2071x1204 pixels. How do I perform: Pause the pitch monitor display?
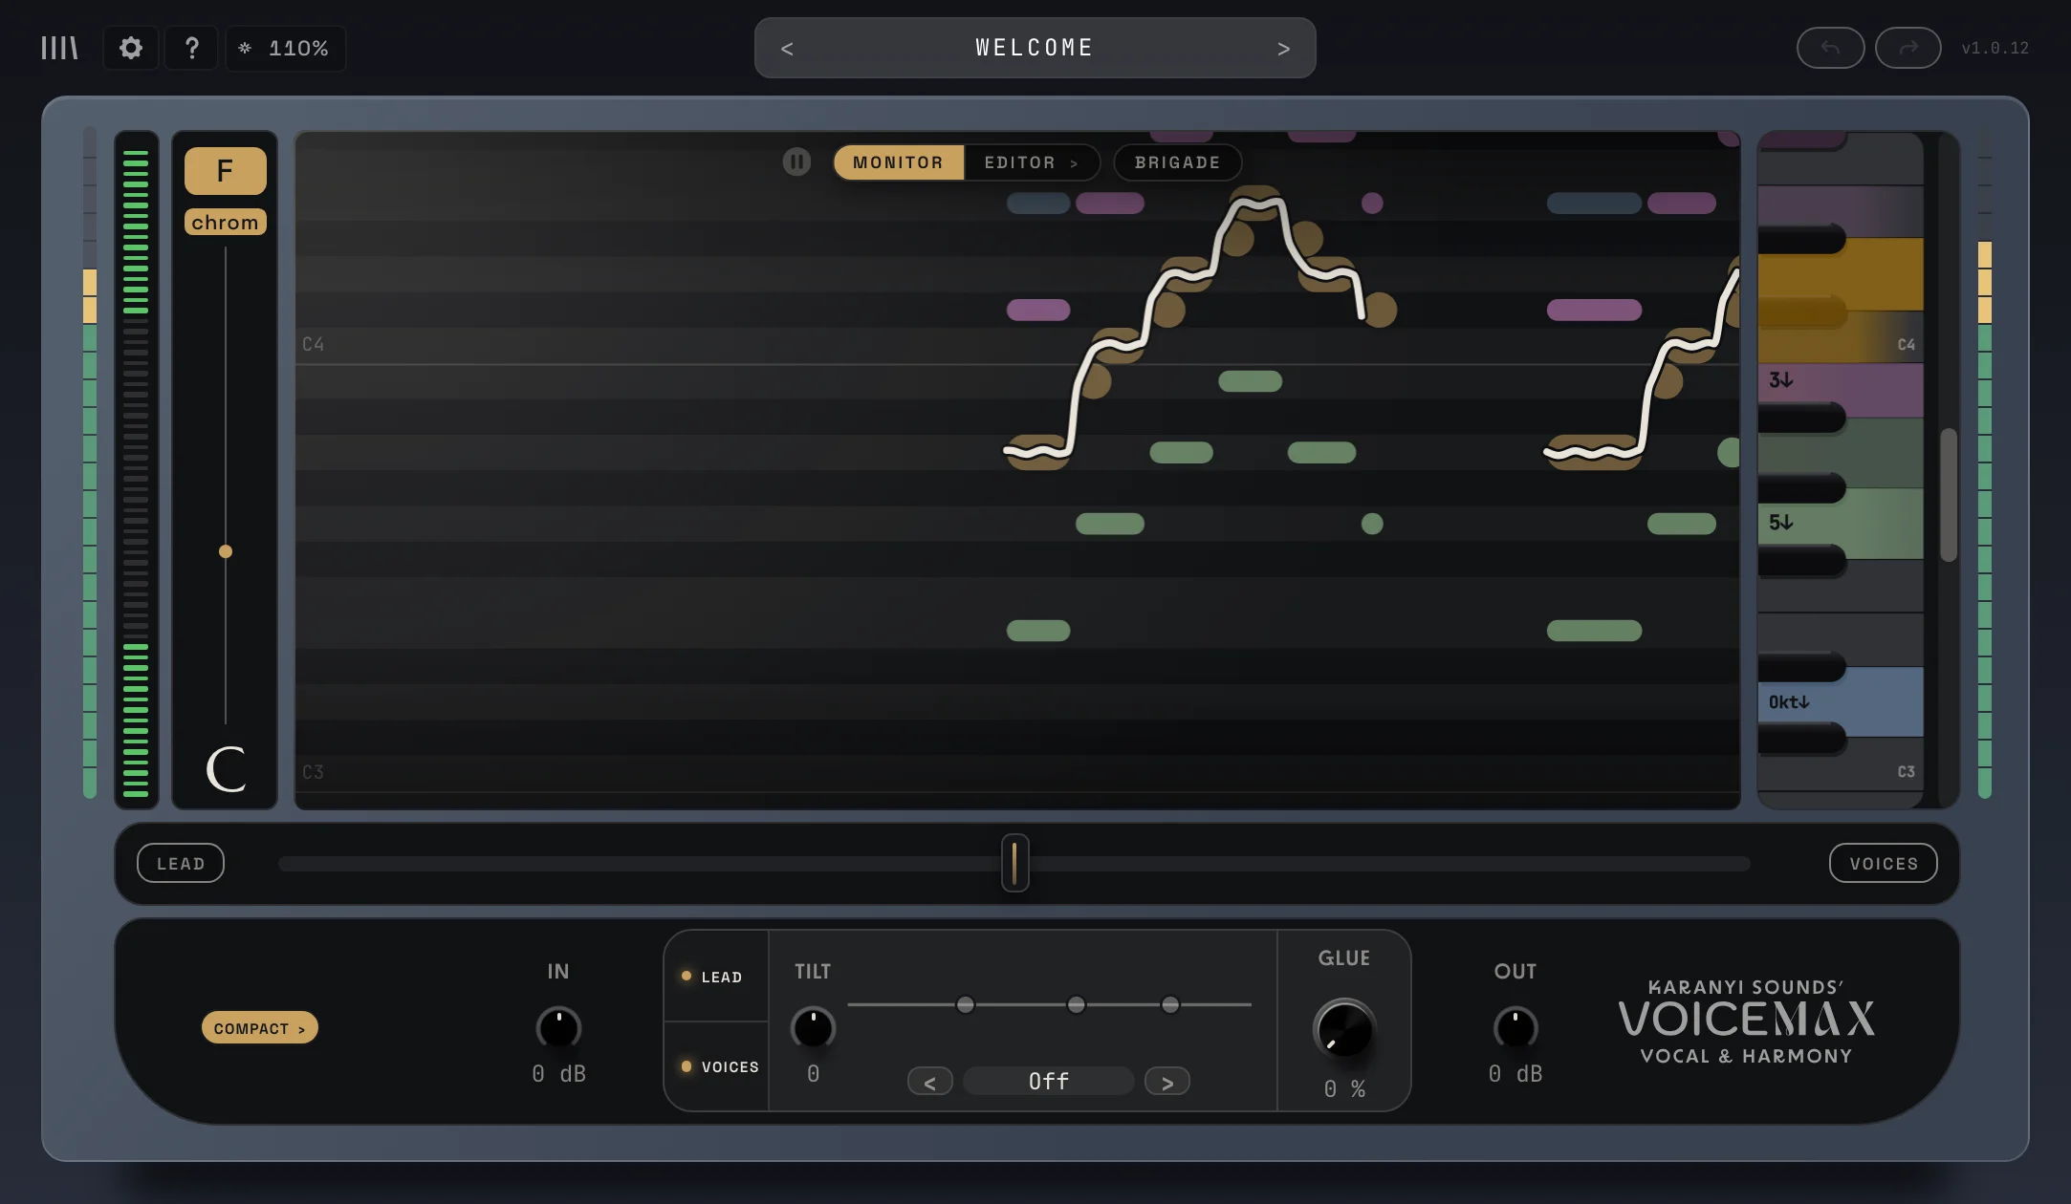click(796, 161)
